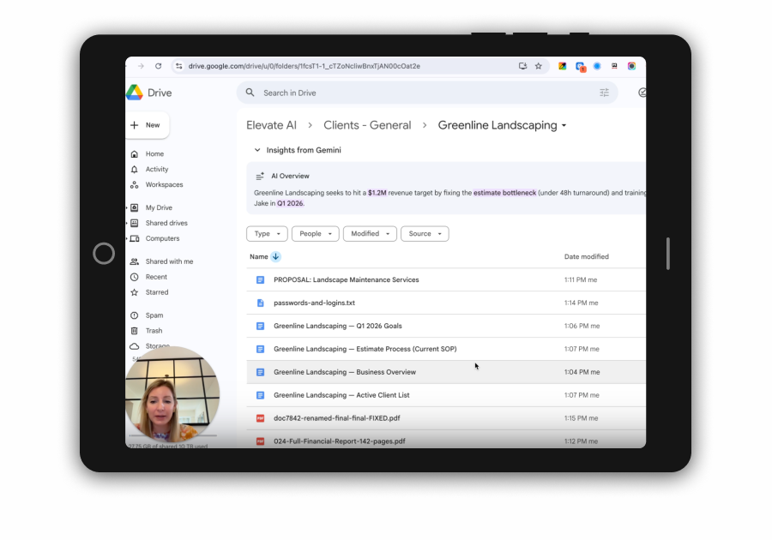Open Greenline Landscaping — Q1 2026 Goals document
The image size is (772, 540).
pyautogui.click(x=337, y=326)
